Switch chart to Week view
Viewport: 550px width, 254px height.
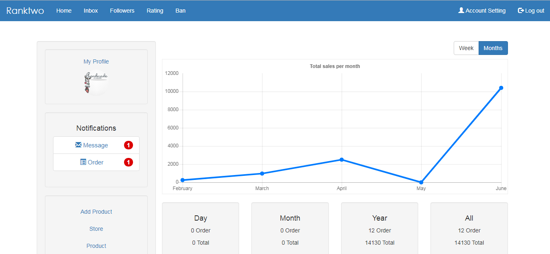466,48
